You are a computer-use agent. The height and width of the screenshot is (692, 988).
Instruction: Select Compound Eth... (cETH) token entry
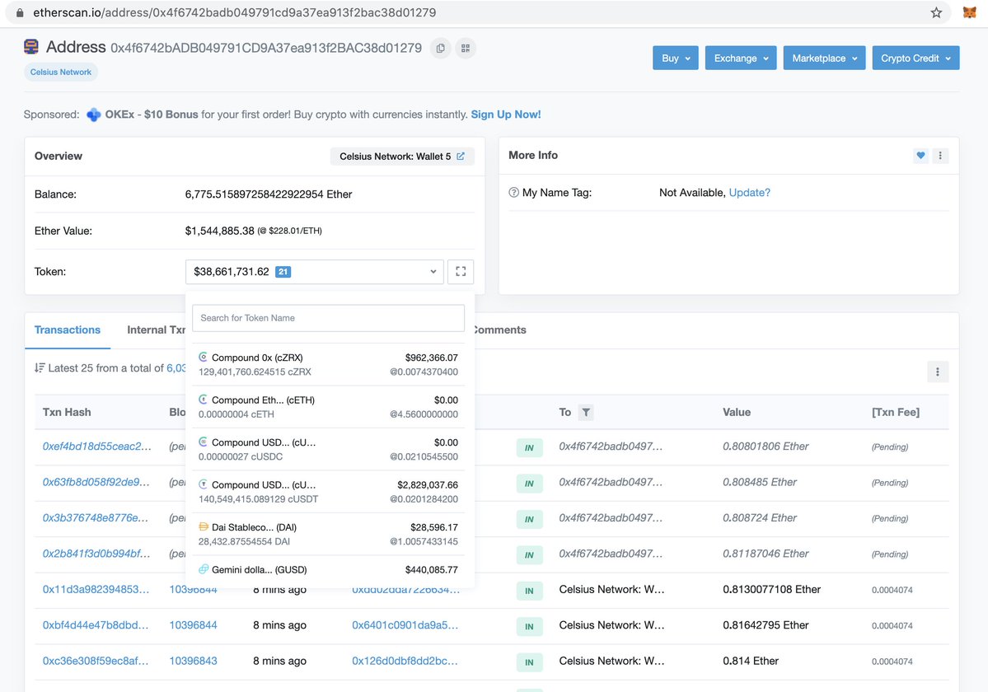328,407
